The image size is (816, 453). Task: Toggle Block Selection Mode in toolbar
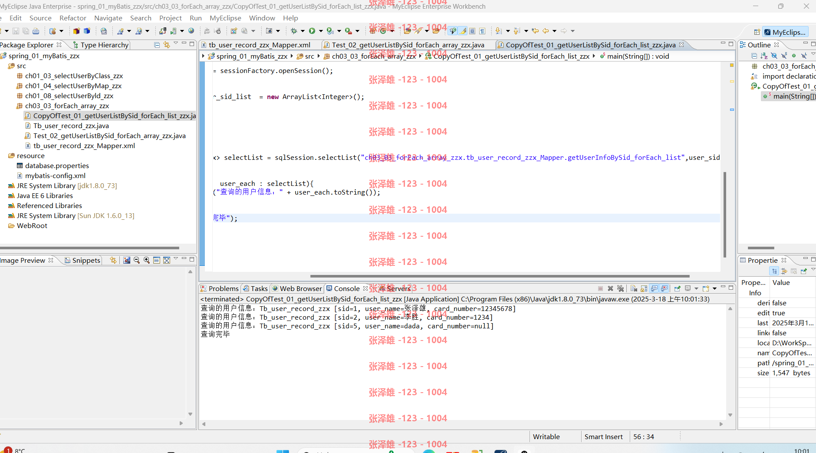coord(472,31)
